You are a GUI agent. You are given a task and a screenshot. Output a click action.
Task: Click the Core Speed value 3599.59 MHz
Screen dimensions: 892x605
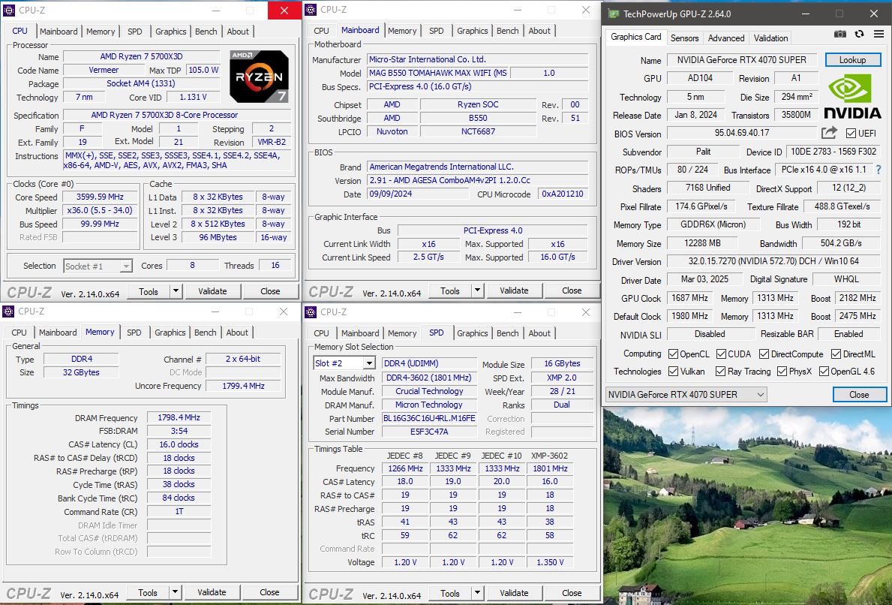[x=100, y=197]
